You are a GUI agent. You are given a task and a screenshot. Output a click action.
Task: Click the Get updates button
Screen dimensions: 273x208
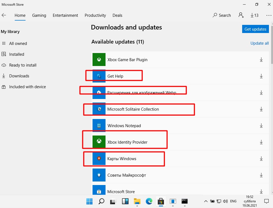pyautogui.click(x=255, y=29)
